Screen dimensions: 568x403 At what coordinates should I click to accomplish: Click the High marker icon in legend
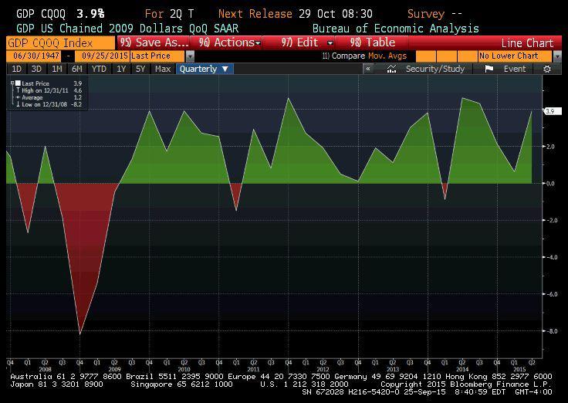[17, 90]
